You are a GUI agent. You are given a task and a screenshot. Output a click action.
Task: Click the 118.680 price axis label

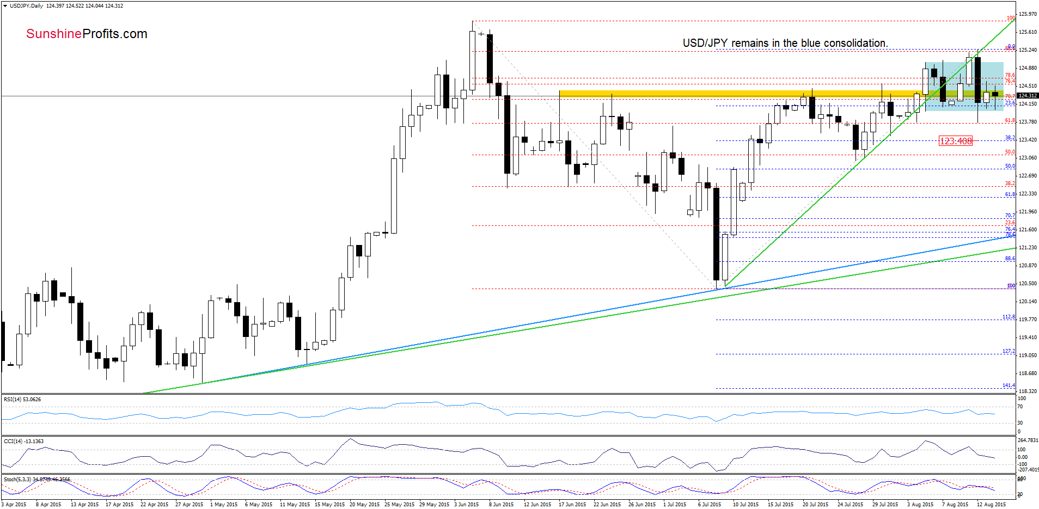tap(1028, 373)
